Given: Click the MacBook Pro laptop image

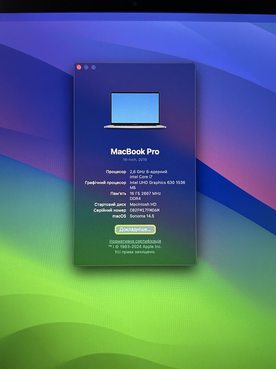Looking at the screenshot, I should [x=135, y=110].
